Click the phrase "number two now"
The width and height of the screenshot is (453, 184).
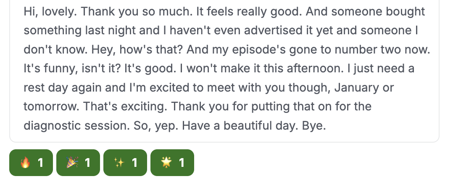[382, 50]
